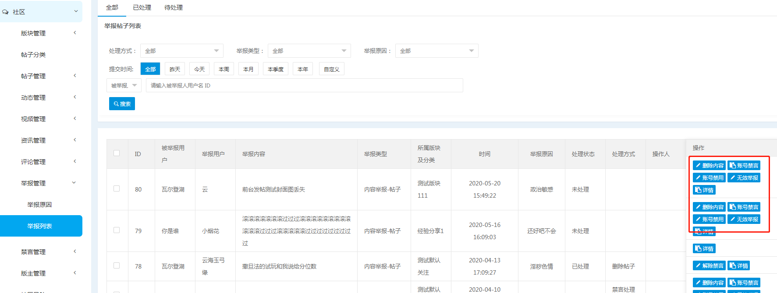Select 本季度 time filter
This screenshot has width=777, height=293.
(276, 69)
